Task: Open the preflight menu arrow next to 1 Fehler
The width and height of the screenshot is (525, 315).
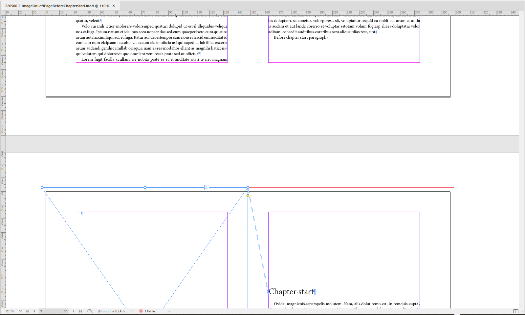Action: (170, 311)
